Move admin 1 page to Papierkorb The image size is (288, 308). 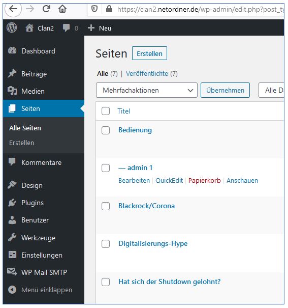pos(204,180)
